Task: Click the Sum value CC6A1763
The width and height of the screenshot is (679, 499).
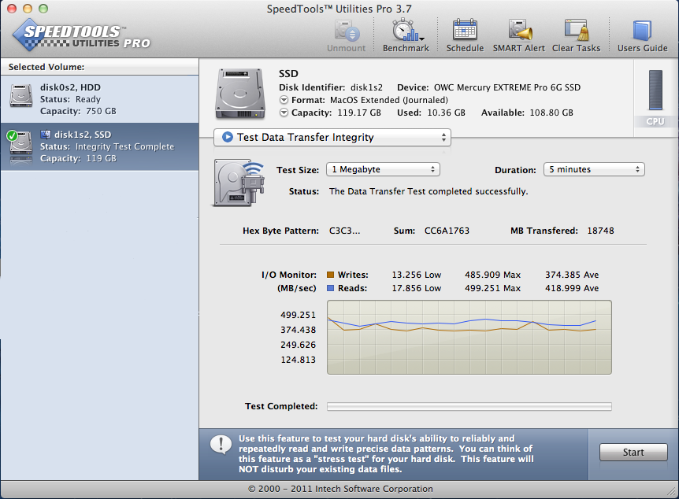Action: [x=447, y=231]
